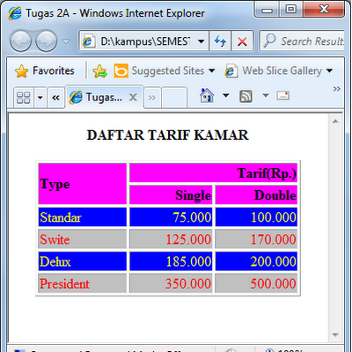This screenshot has height=352, width=352.
Task: Click the 125.000 table cell
Action: pyautogui.click(x=171, y=239)
